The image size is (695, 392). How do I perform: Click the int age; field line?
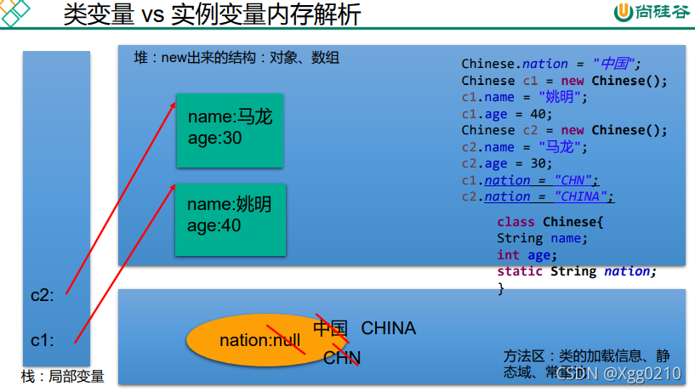point(527,255)
